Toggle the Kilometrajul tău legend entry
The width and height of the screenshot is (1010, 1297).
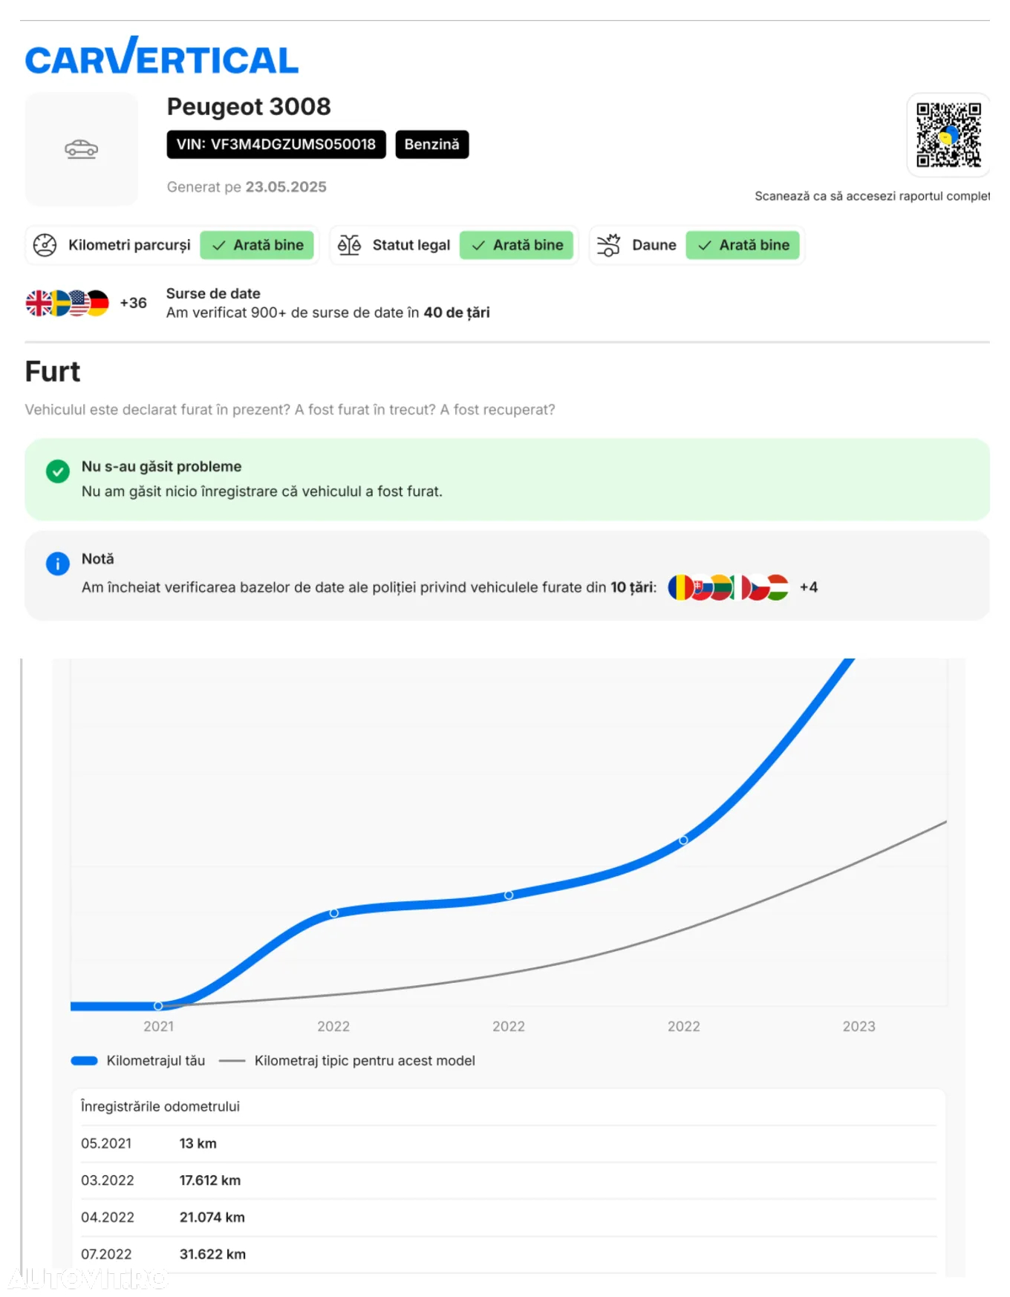coord(138,1061)
